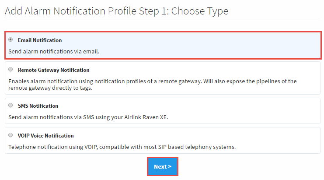Select the Email Notification radio button
Viewport: 324px width, 180px height.
[10, 39]
